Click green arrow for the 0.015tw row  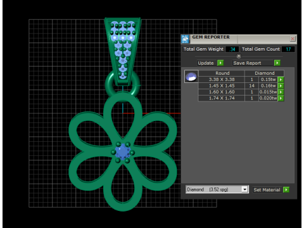pyautogui.click(x=281, y=92)
